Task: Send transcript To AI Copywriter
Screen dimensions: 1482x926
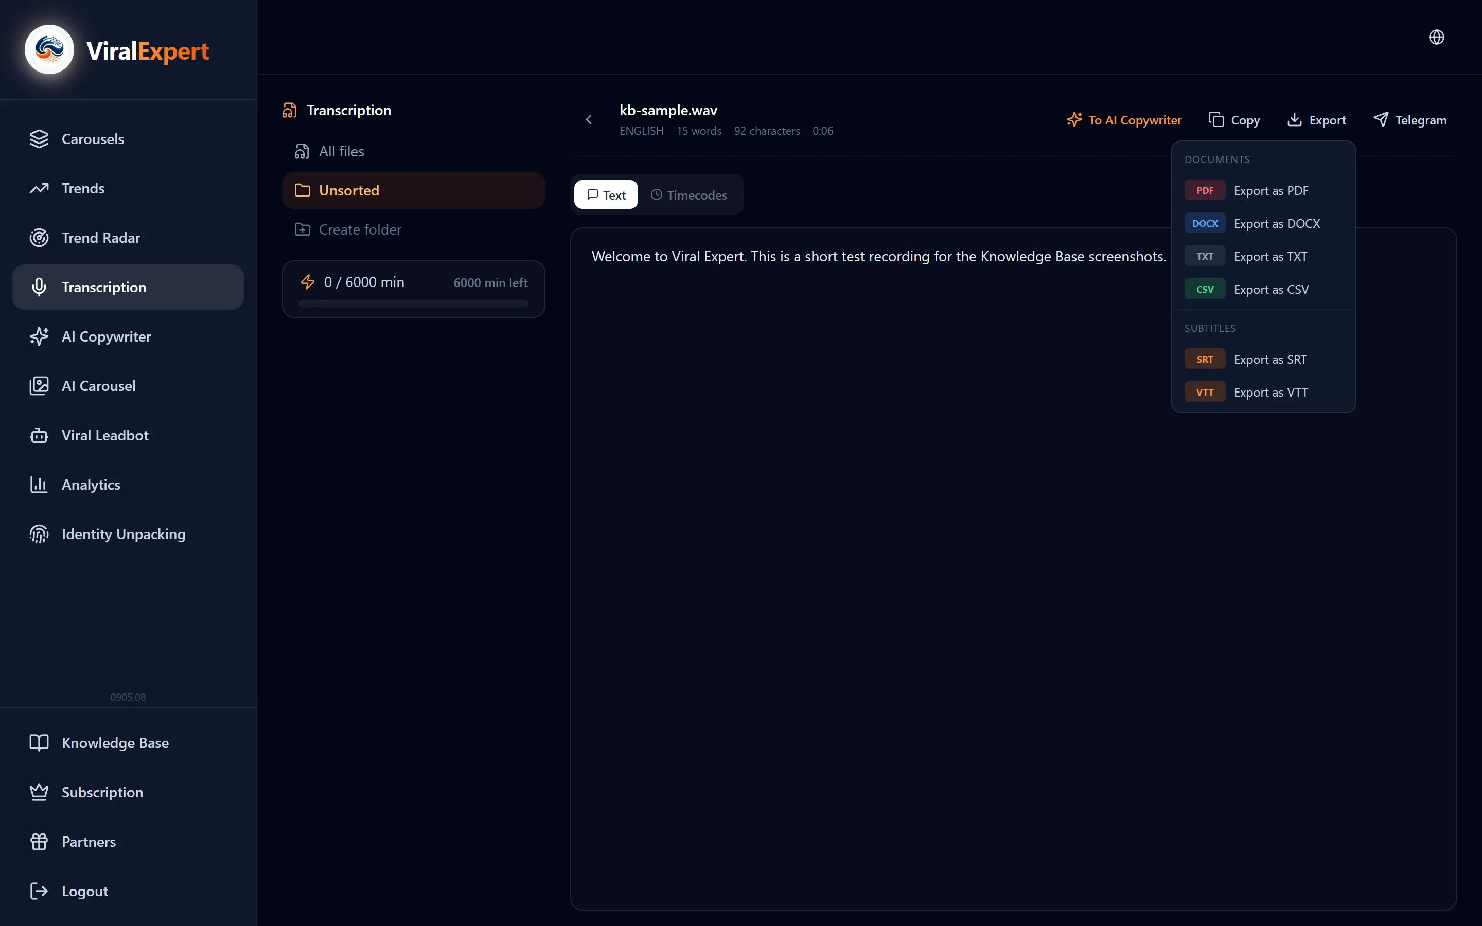Action: [x=1124, y=120]
